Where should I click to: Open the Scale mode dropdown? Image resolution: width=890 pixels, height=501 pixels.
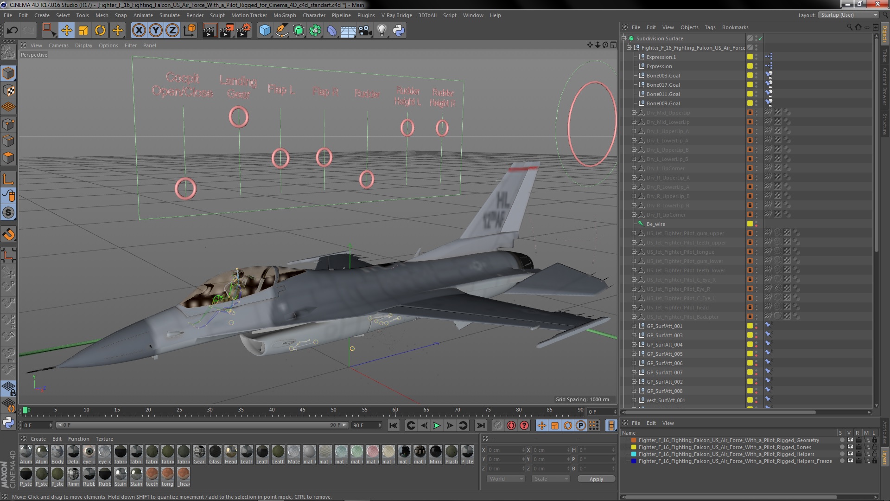[x=551, y=479]
